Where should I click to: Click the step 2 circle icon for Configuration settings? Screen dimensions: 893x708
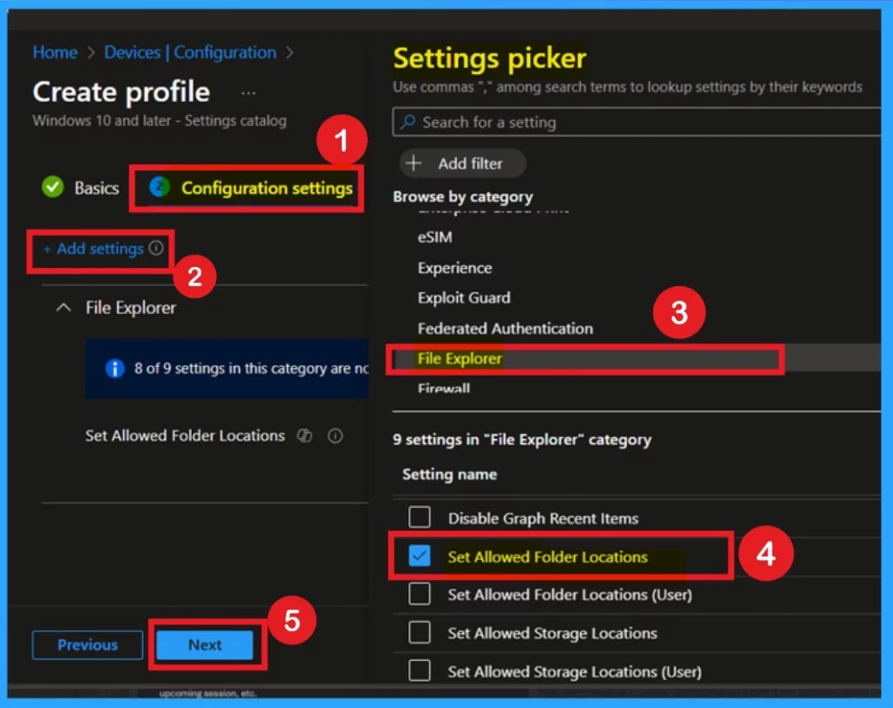coord(160,187)
